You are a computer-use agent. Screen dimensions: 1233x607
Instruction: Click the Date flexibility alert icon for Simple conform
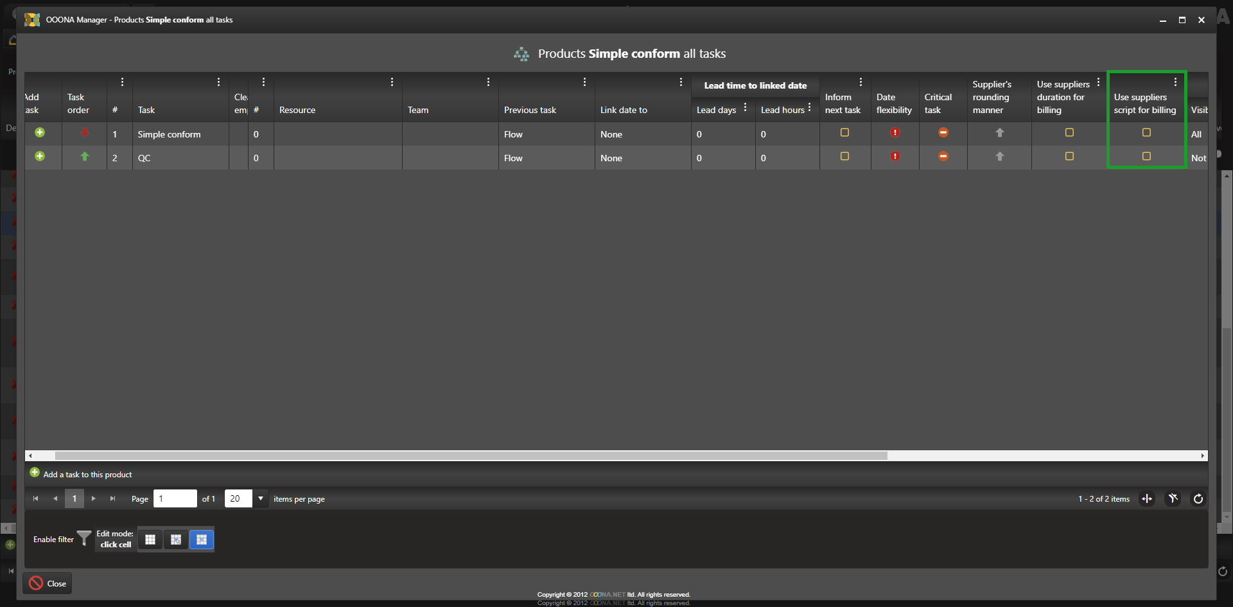(895, 133)
